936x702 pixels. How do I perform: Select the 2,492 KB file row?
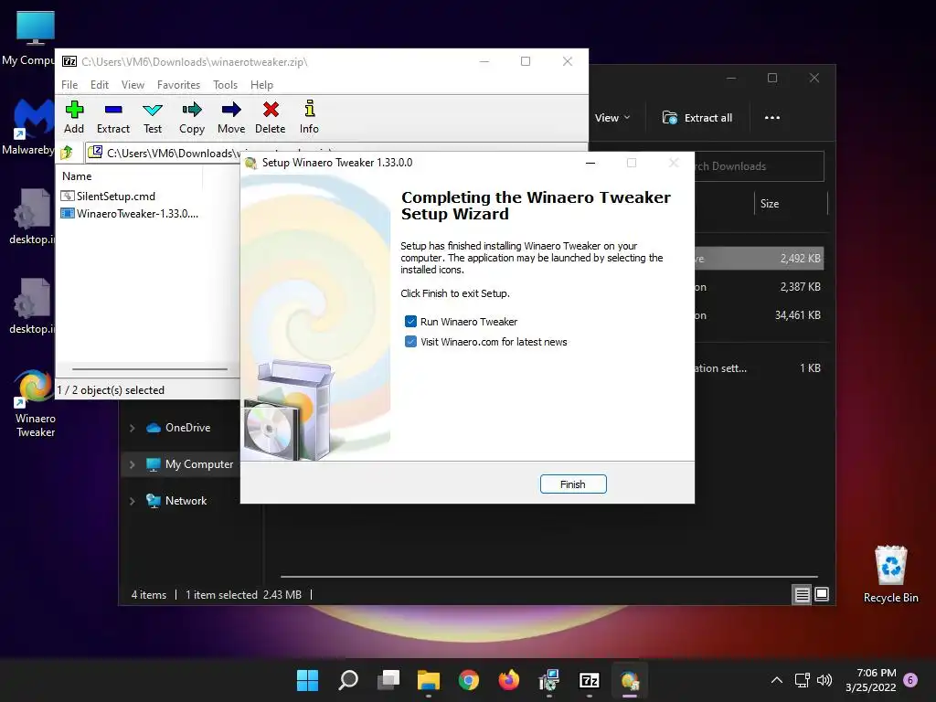(x=759, y=259)
